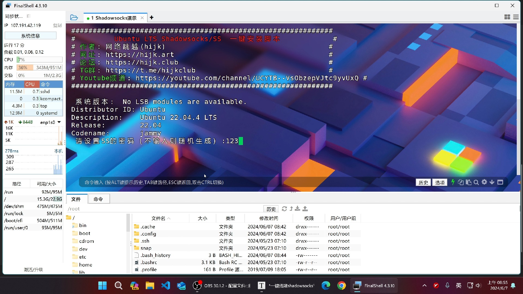523x294 pixels.
Task: Select the Shadowsocks演示 session tab
Action: pos(116,18)
